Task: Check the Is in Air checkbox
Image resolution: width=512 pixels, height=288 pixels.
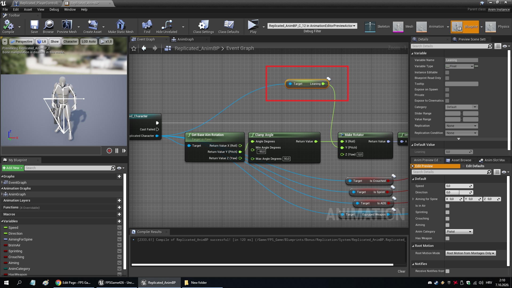Action: click(x=447, y=206)
